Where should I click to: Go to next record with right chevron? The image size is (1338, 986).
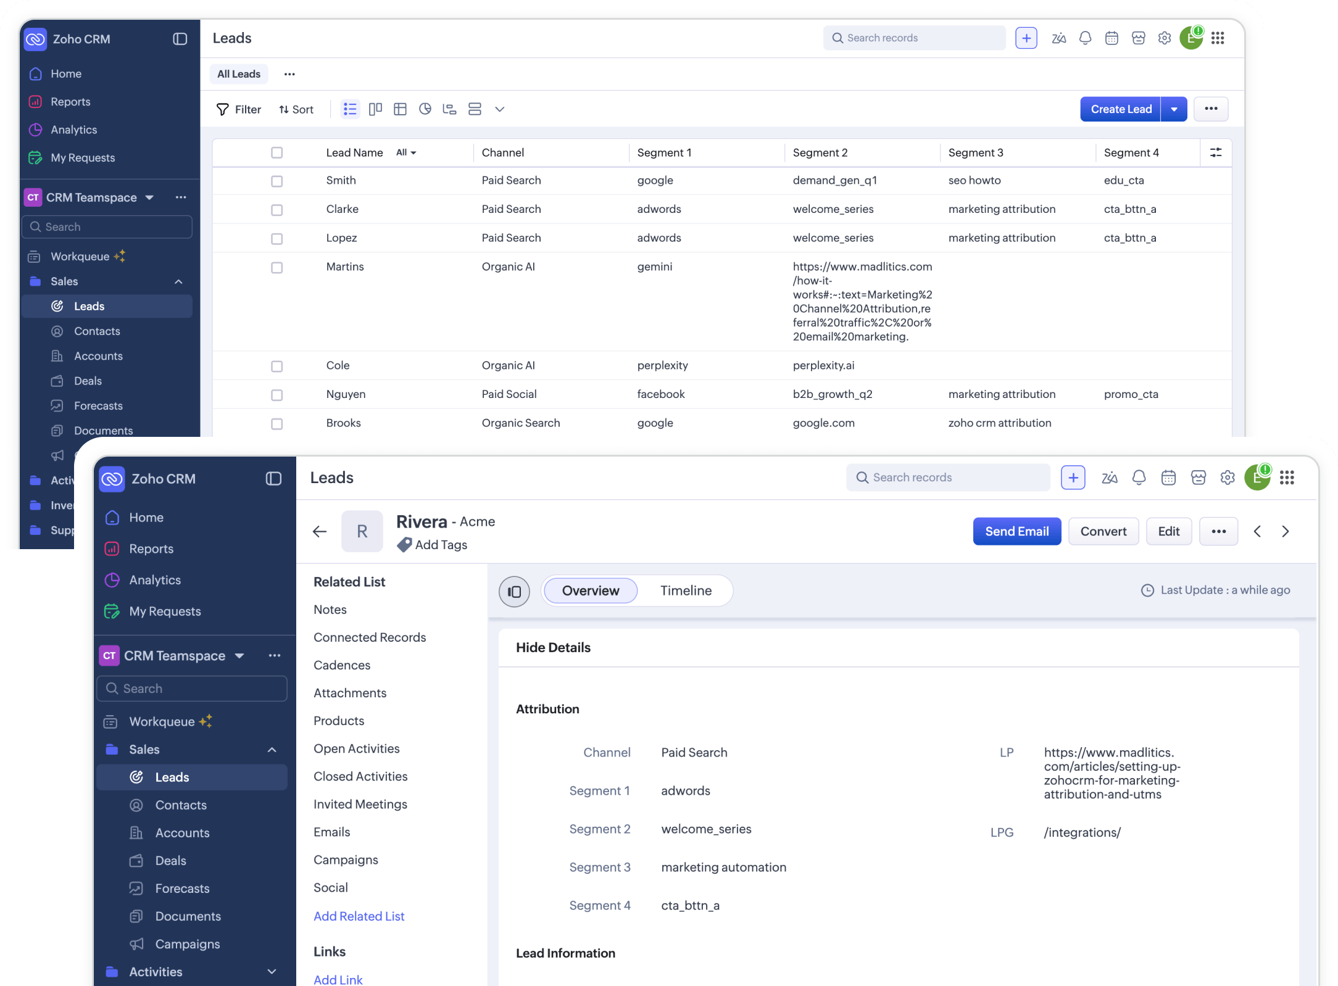click(x=1286, y=531)
